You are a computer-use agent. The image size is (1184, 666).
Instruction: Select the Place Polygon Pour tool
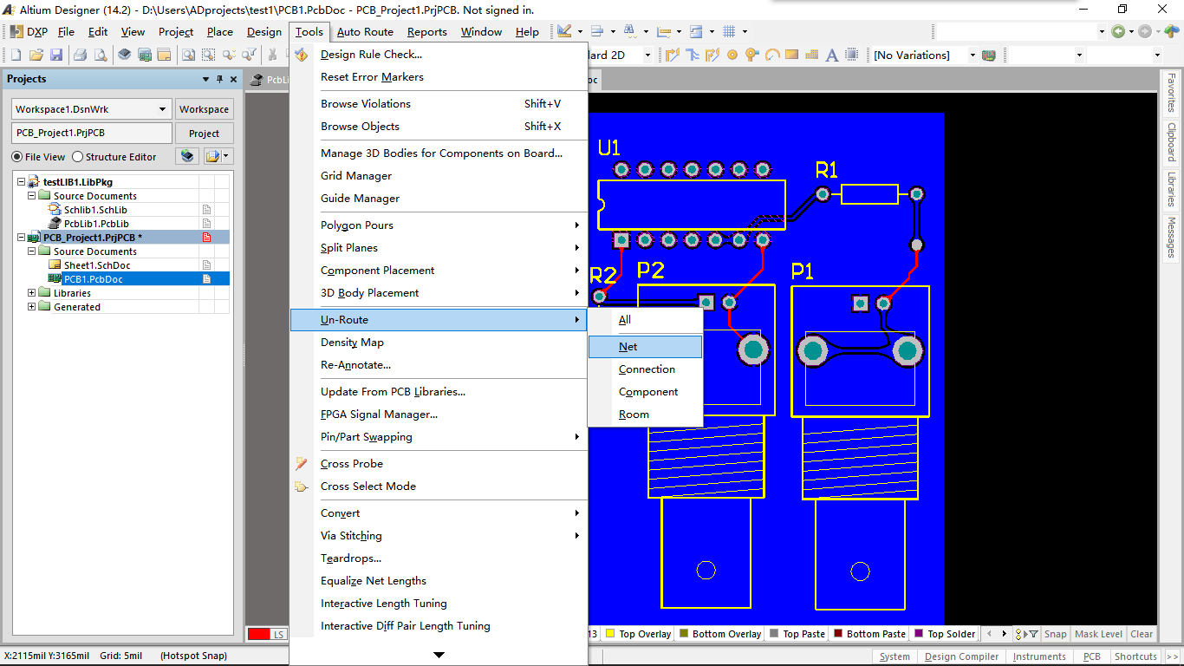pyautogui.click(x=811, y=55)
